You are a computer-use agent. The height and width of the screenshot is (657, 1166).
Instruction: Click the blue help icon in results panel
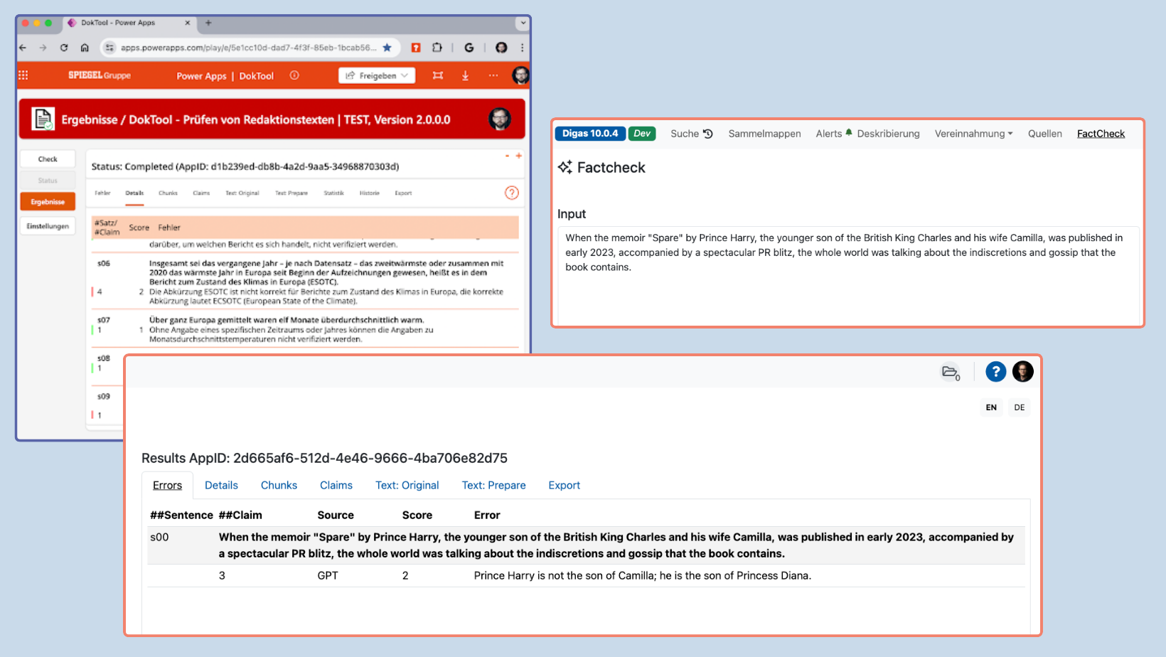tap(995, 371)
